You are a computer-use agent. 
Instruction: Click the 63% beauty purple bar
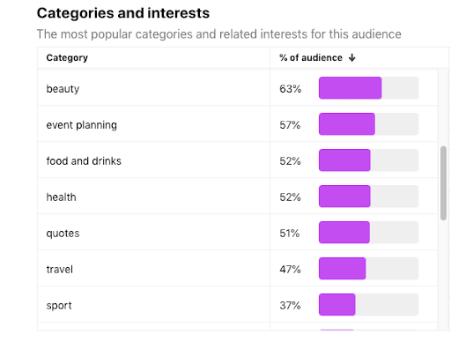350,88
